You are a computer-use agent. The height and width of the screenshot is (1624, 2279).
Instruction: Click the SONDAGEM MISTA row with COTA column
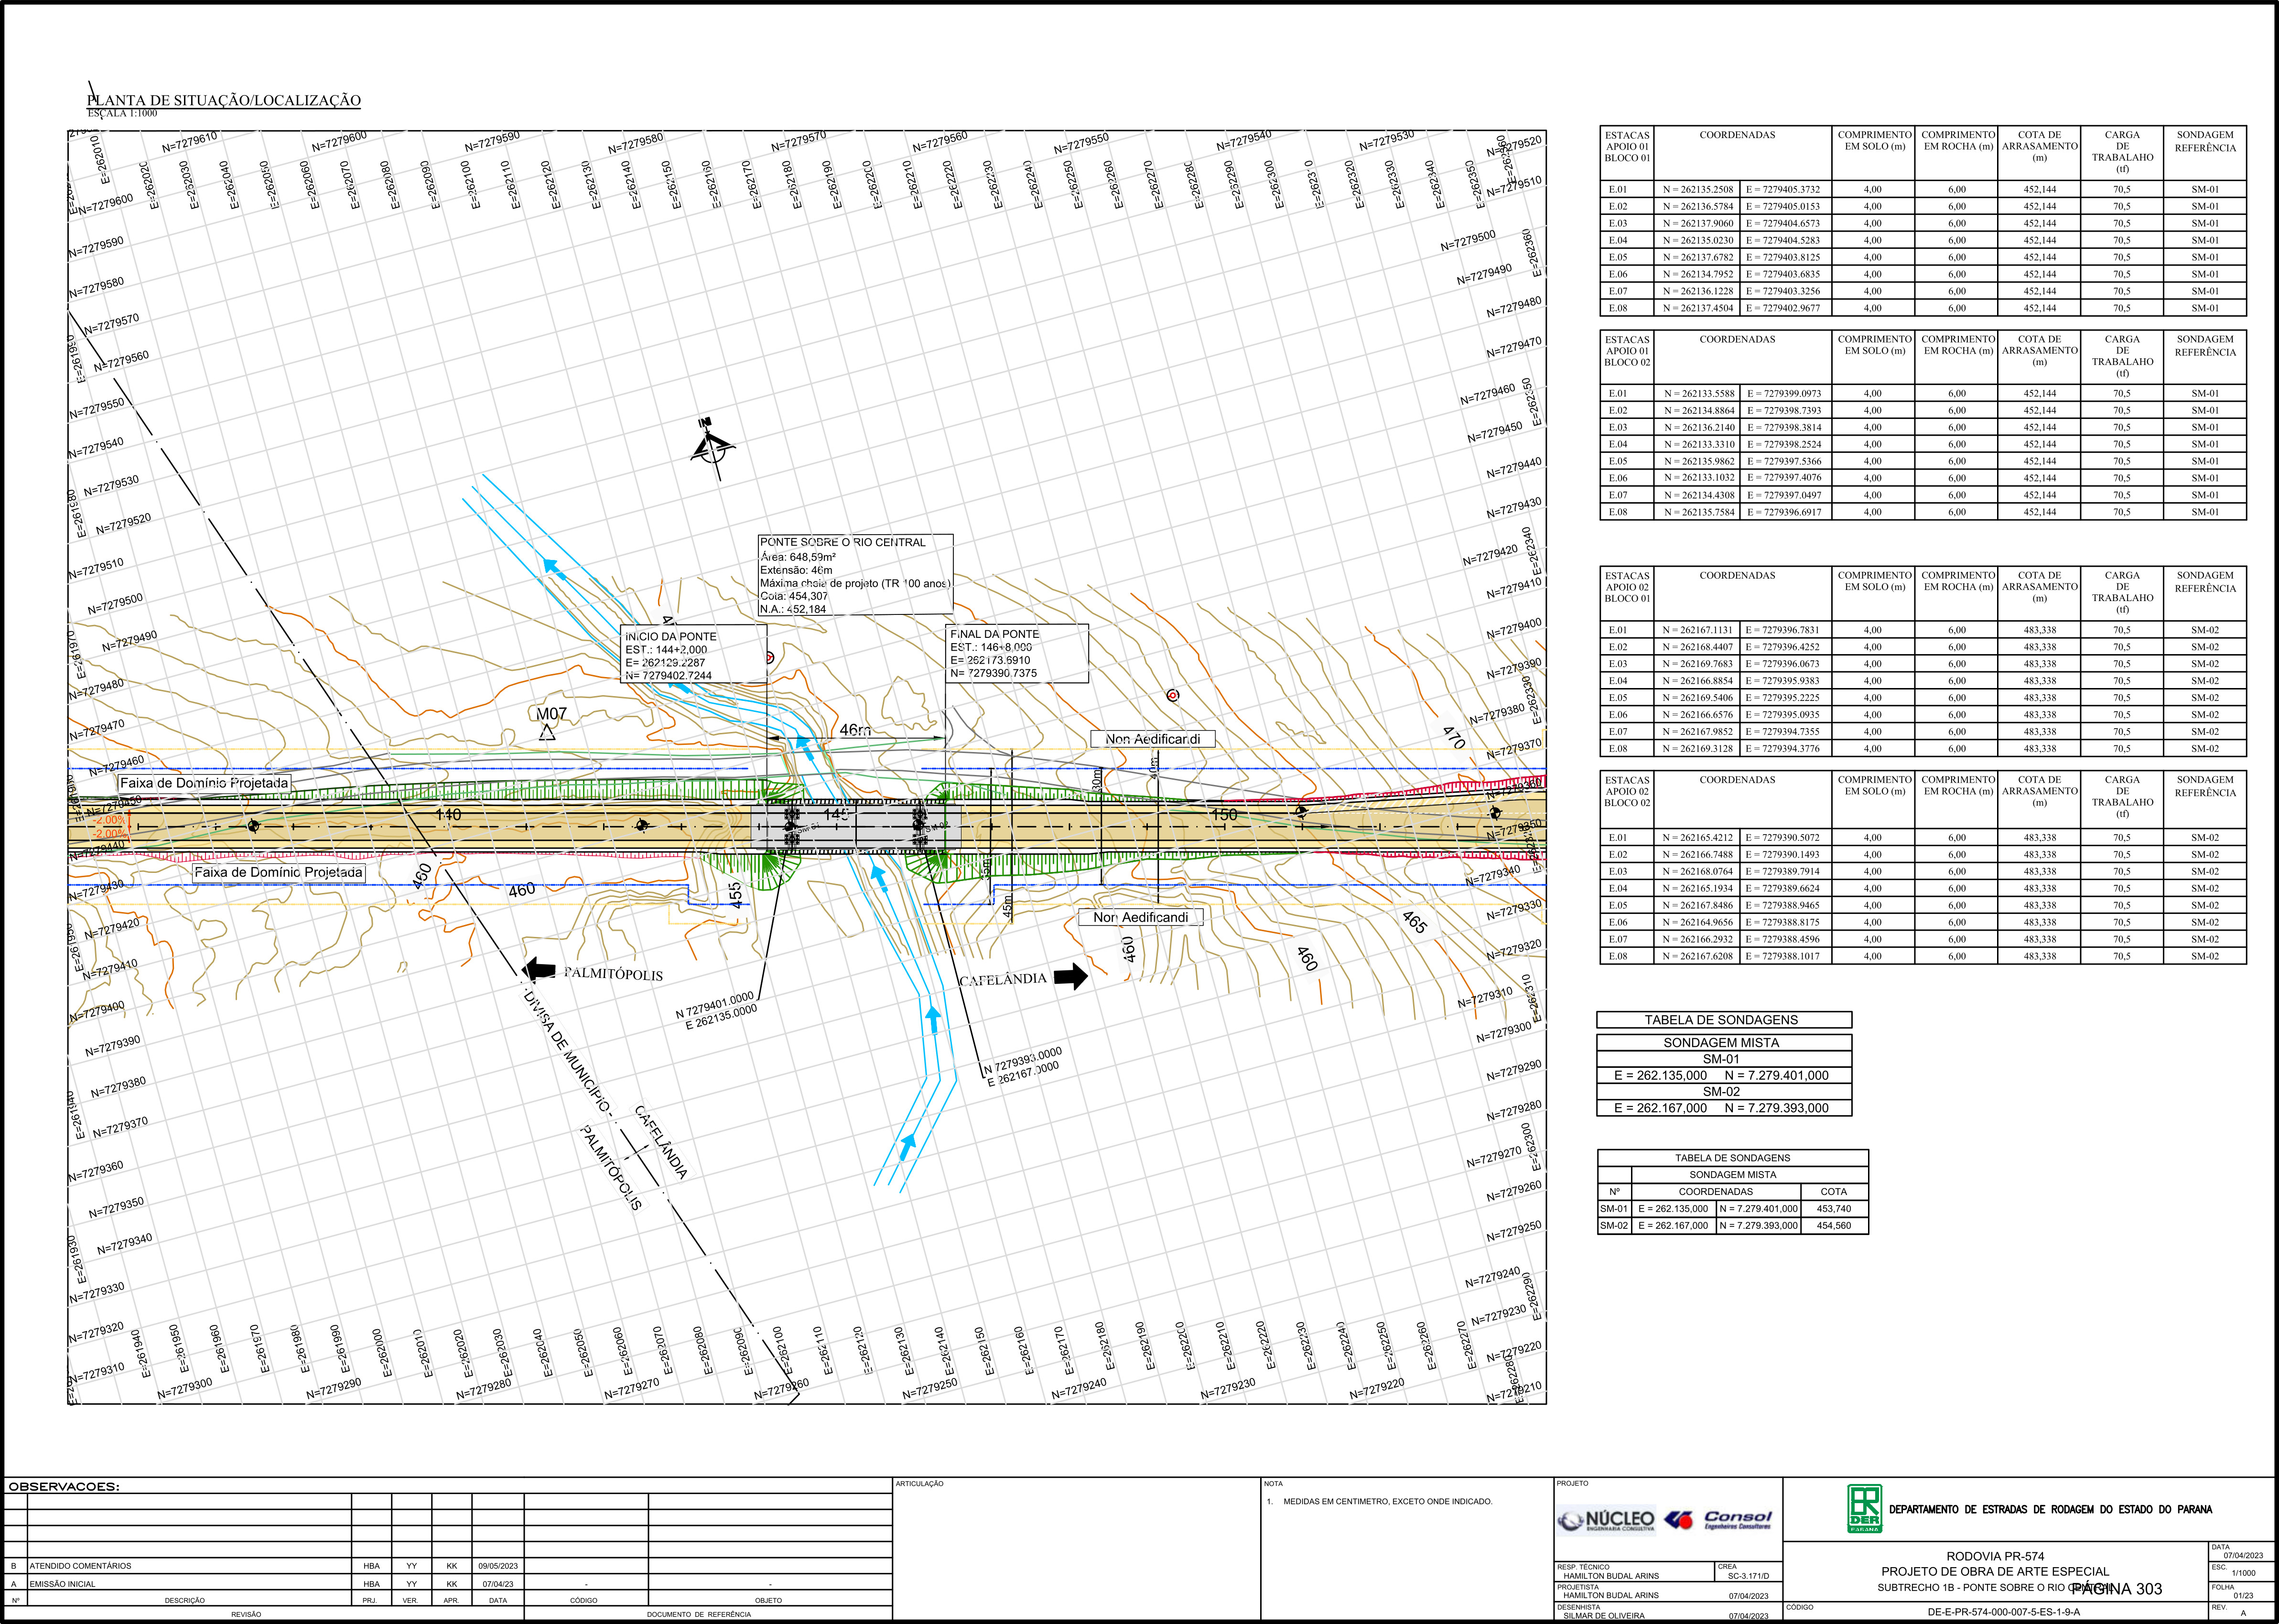click(x=1733, y=1175)
